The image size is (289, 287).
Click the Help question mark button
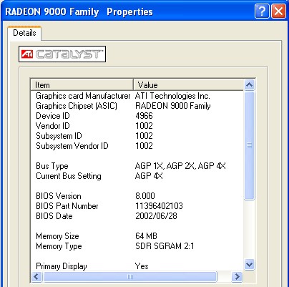point(262,11)
